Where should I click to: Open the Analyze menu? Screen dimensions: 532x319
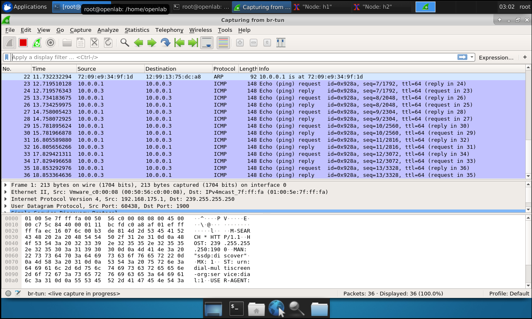click(x=108, y=30)
